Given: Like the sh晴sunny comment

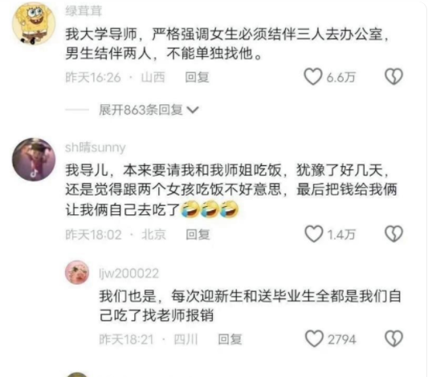Looking at the screenshot, I should click(314, 234).
